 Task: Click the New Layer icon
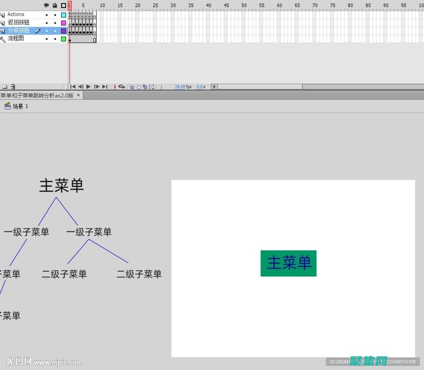[x=5, y=87]
